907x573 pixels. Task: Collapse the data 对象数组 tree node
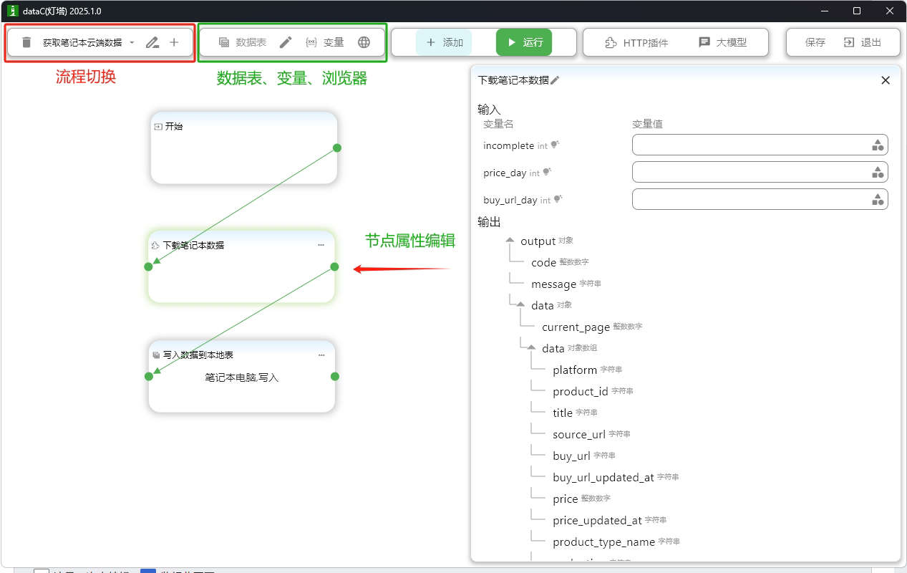(531, 348)
